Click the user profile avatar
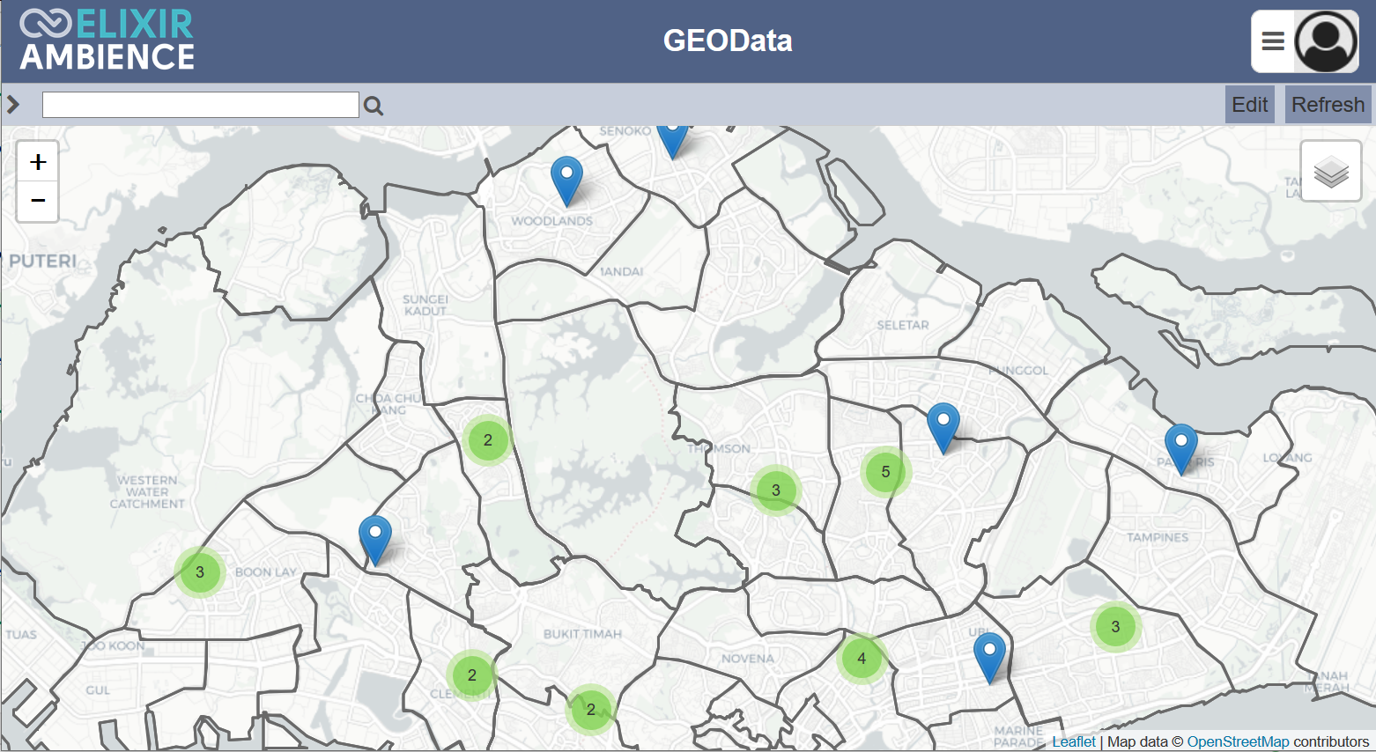The width and height of the screenshot is (1376, 752). 1326,41
